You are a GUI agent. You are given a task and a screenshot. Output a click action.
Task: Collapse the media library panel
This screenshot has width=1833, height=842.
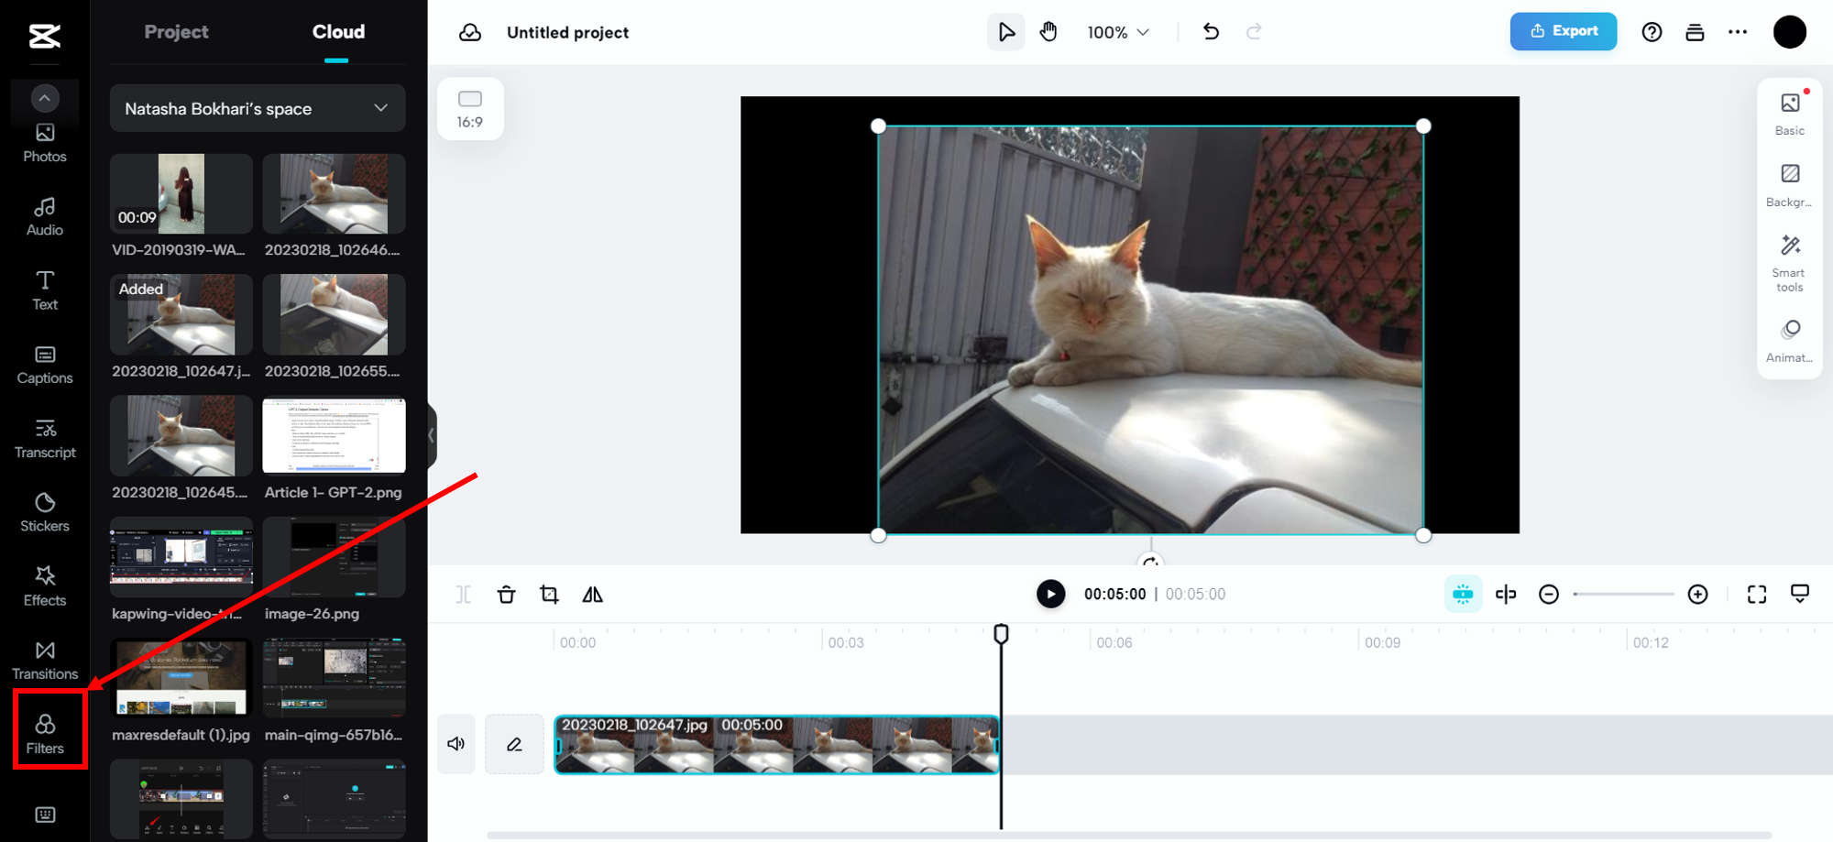(x=429, y=437)
